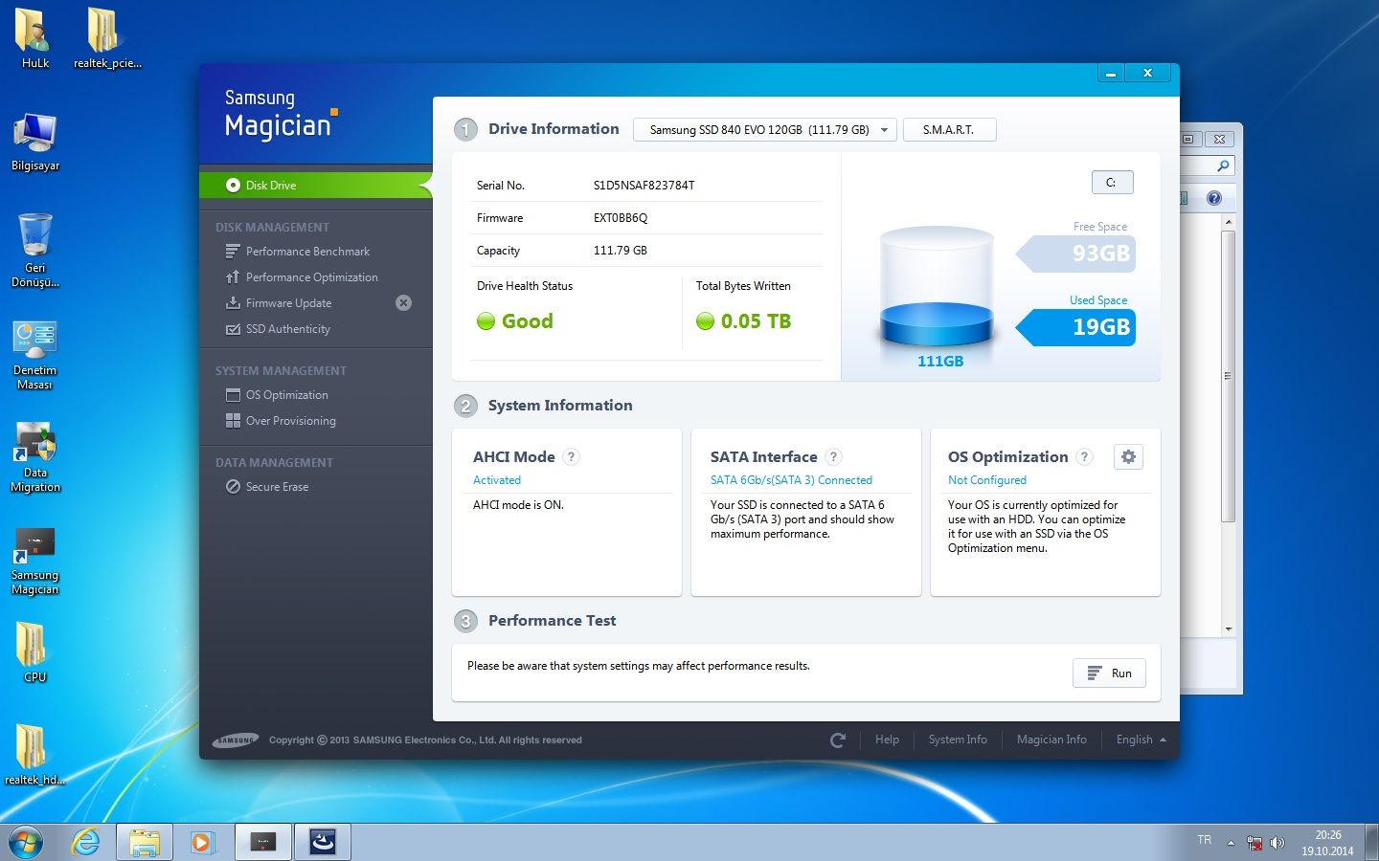Image resolution: width=1379 pixels, height=861 pixels.
Task: Select the realtek_pcie desktop folder
Action: [107, 38]
